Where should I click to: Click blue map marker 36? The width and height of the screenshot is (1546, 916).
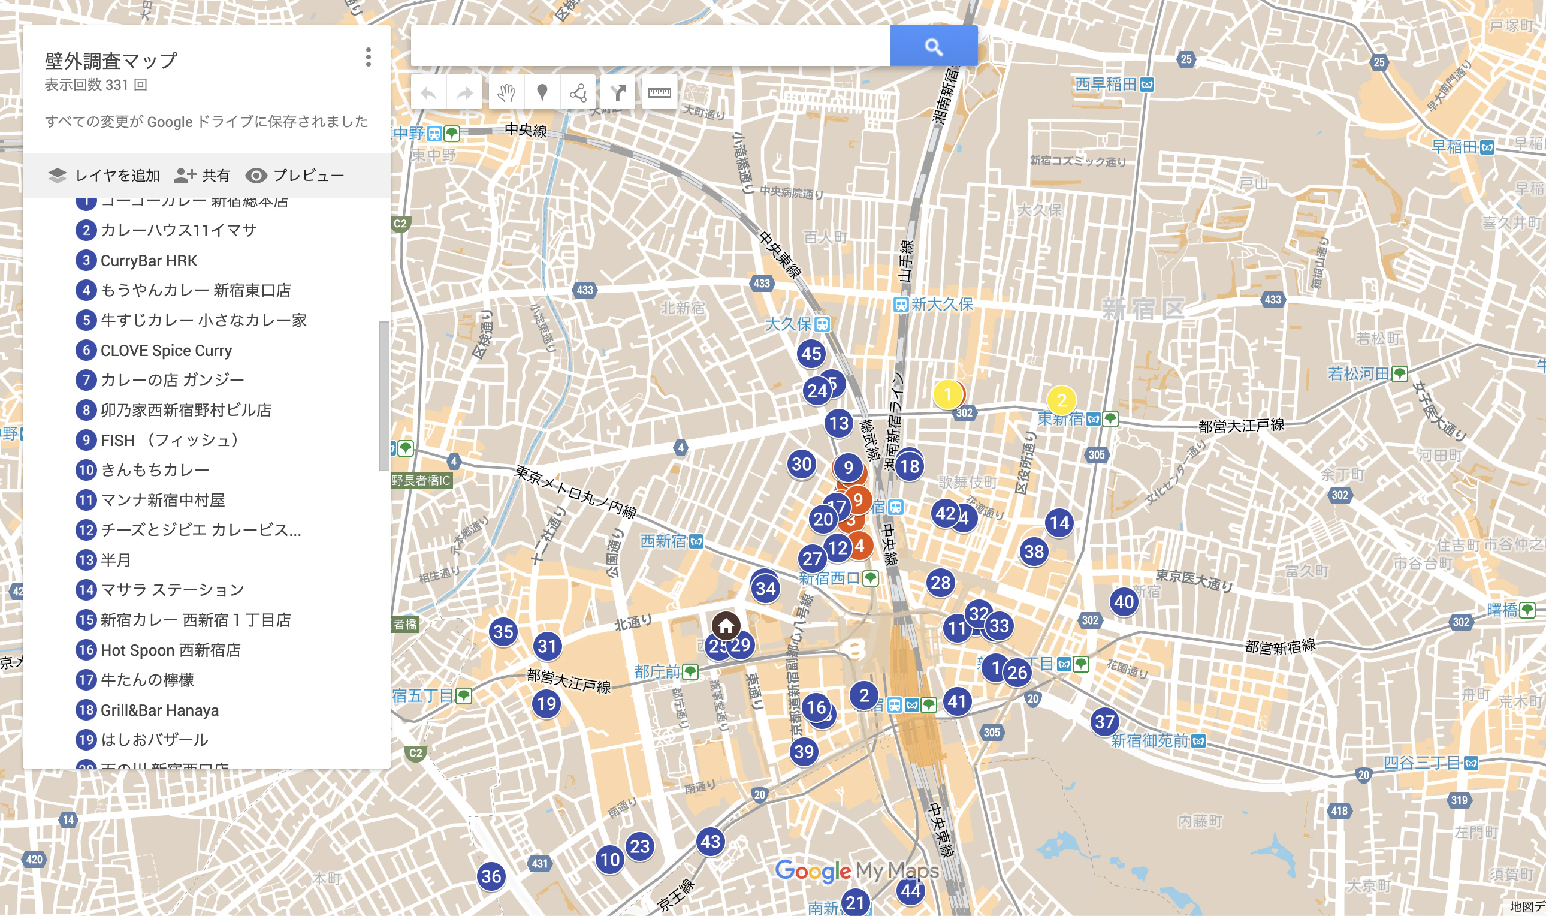[491, 876]
